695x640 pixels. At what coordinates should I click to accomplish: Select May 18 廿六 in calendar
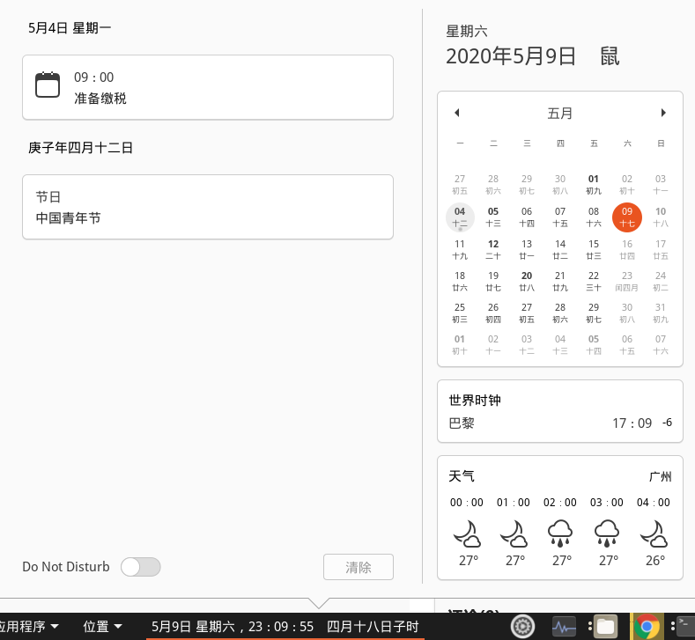pyautogui.click(x=460, y=281)
